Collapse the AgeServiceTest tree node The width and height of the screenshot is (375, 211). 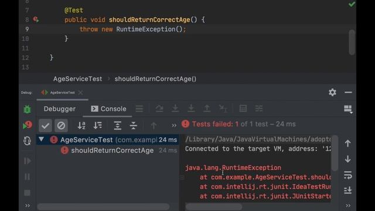(x=42, y=139)
